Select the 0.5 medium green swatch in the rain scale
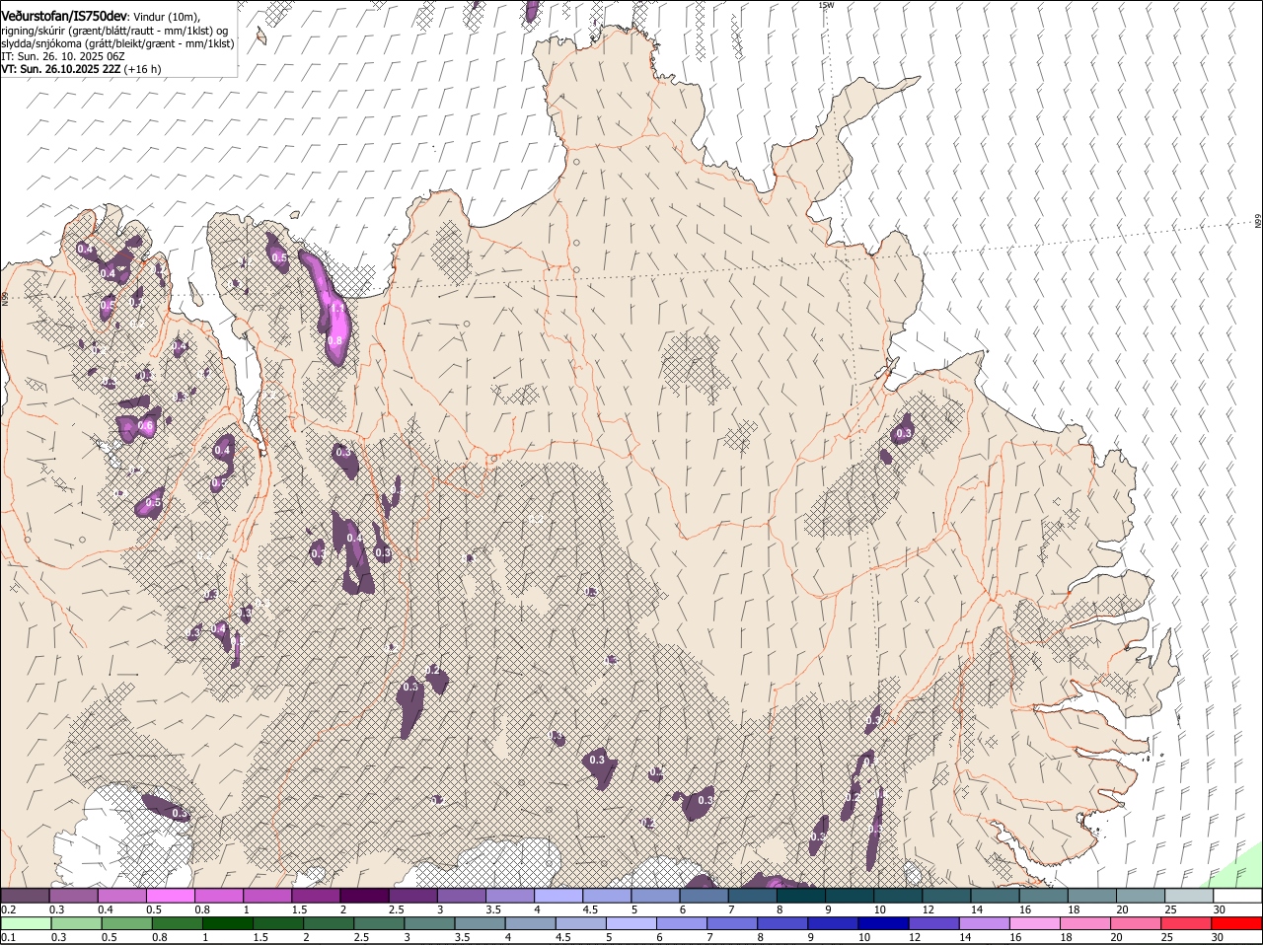This screenshot has height=945, width=1263. pyautogui.click(x=125, y=923)
